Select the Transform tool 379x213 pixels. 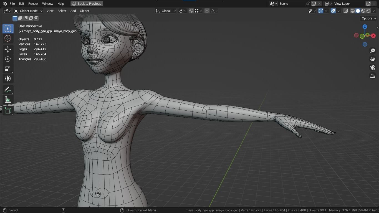[x=8, y=78]
